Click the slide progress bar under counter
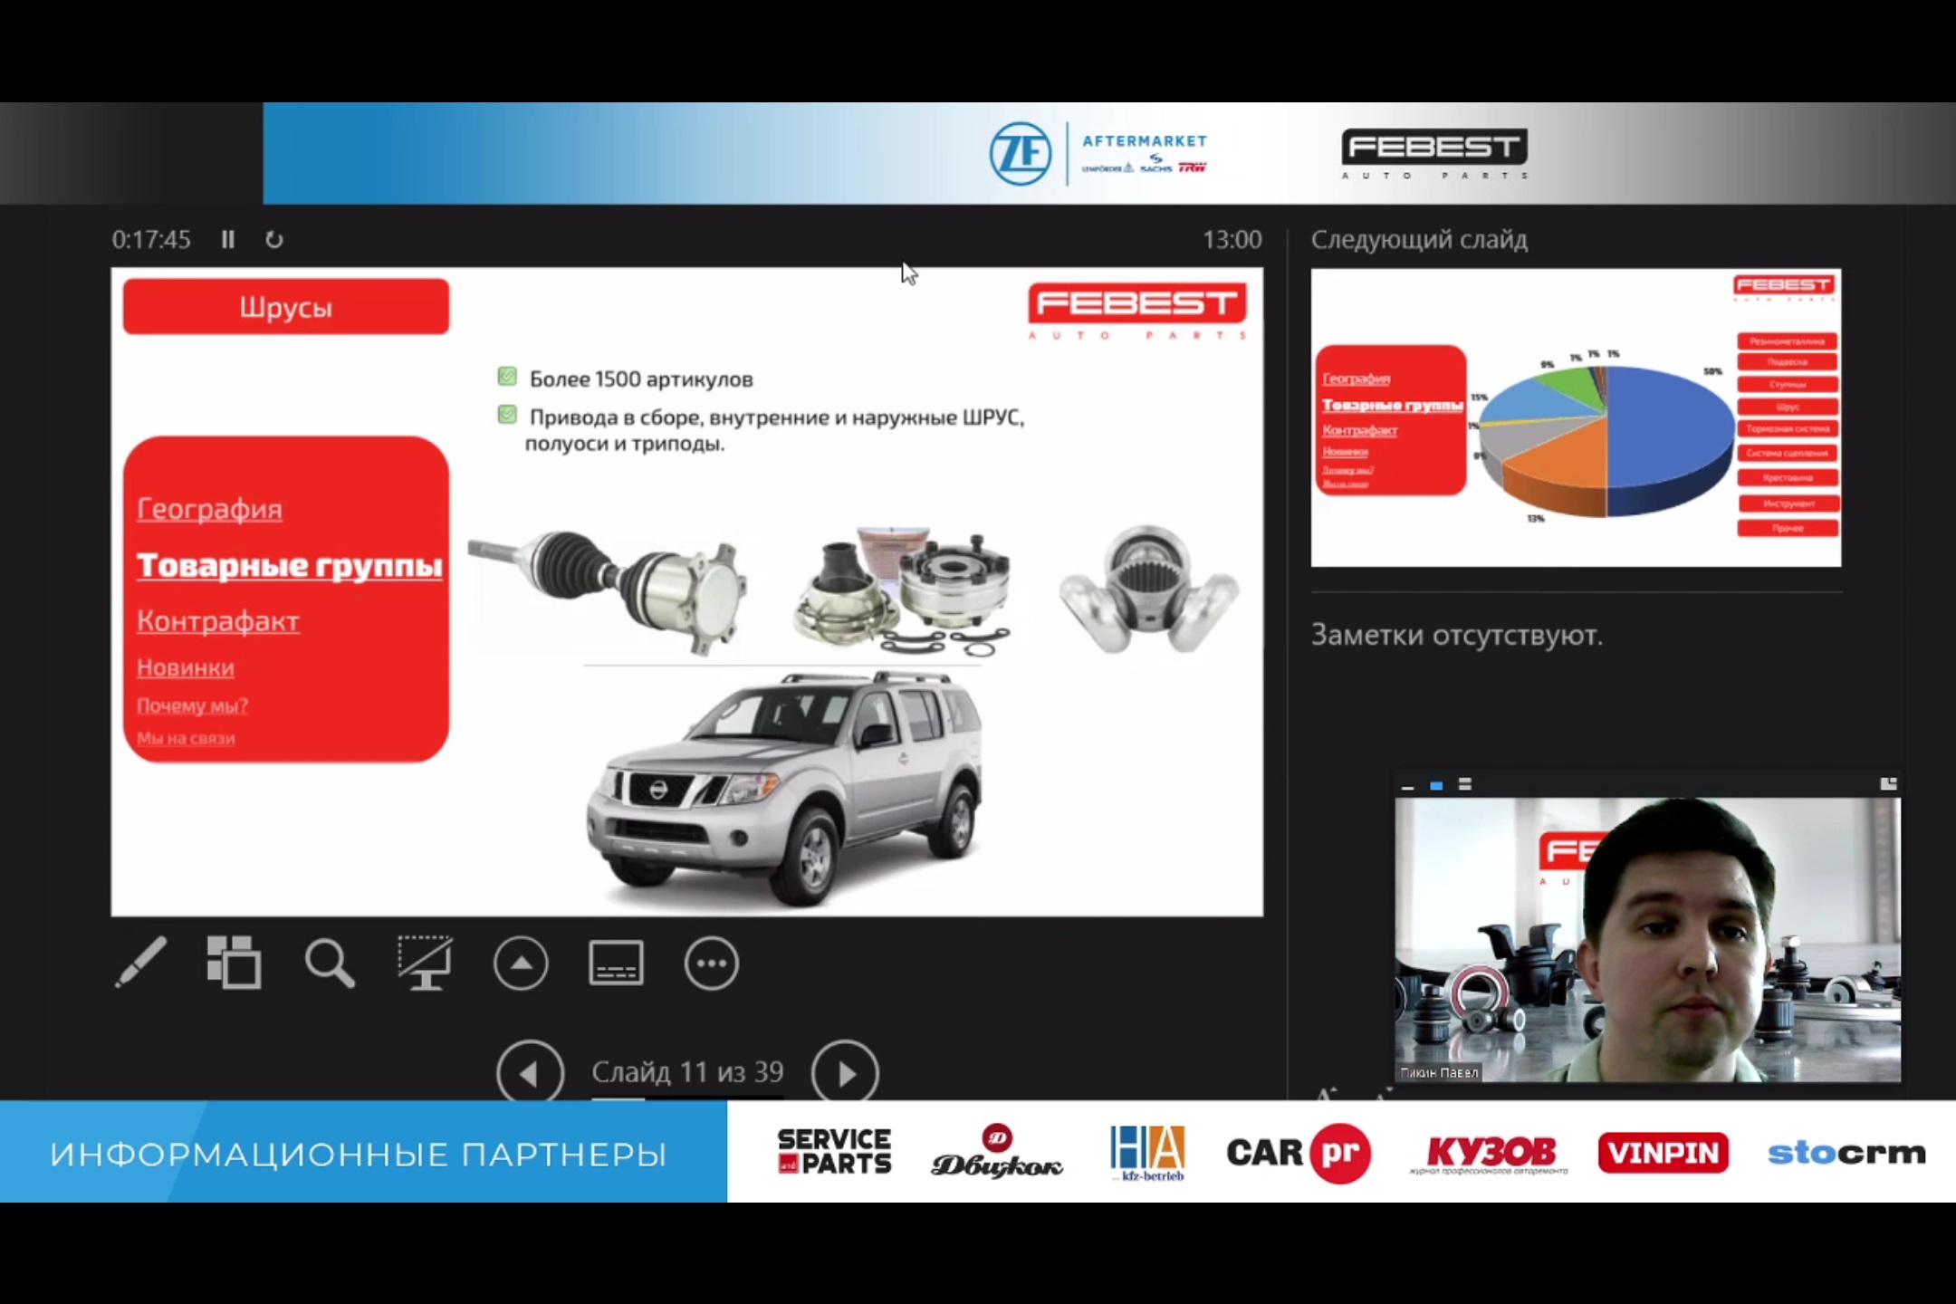Image resolution: width=1956 pixels, height=1304 pixels. tap(687, 1098)
